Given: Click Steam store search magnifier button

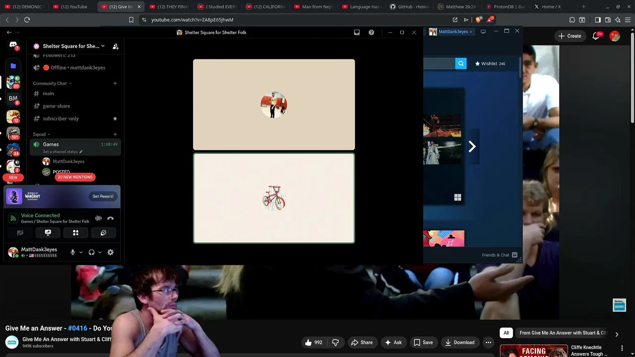Looking at the screenshot, I should tap(461, 63).
